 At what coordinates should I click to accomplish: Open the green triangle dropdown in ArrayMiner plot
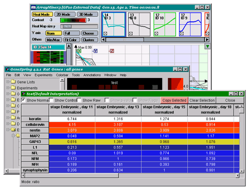pos(207,46)
